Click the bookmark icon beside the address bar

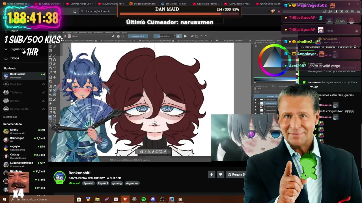click(75, 11)
